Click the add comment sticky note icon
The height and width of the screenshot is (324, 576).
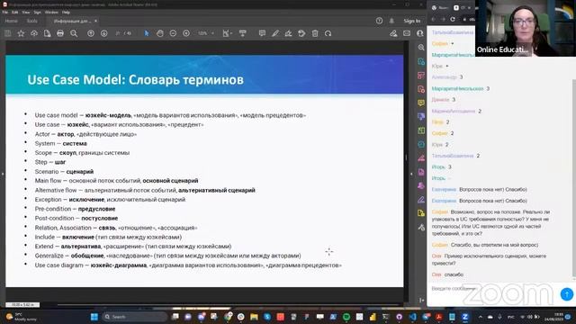click(262, 33)
